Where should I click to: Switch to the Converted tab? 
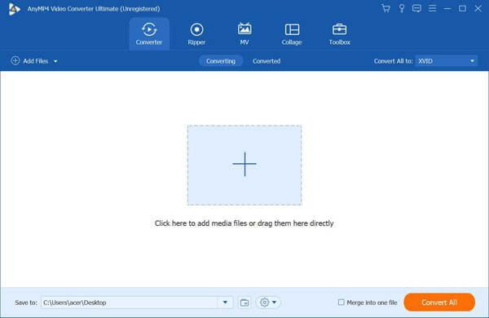[x=267, y=61]
